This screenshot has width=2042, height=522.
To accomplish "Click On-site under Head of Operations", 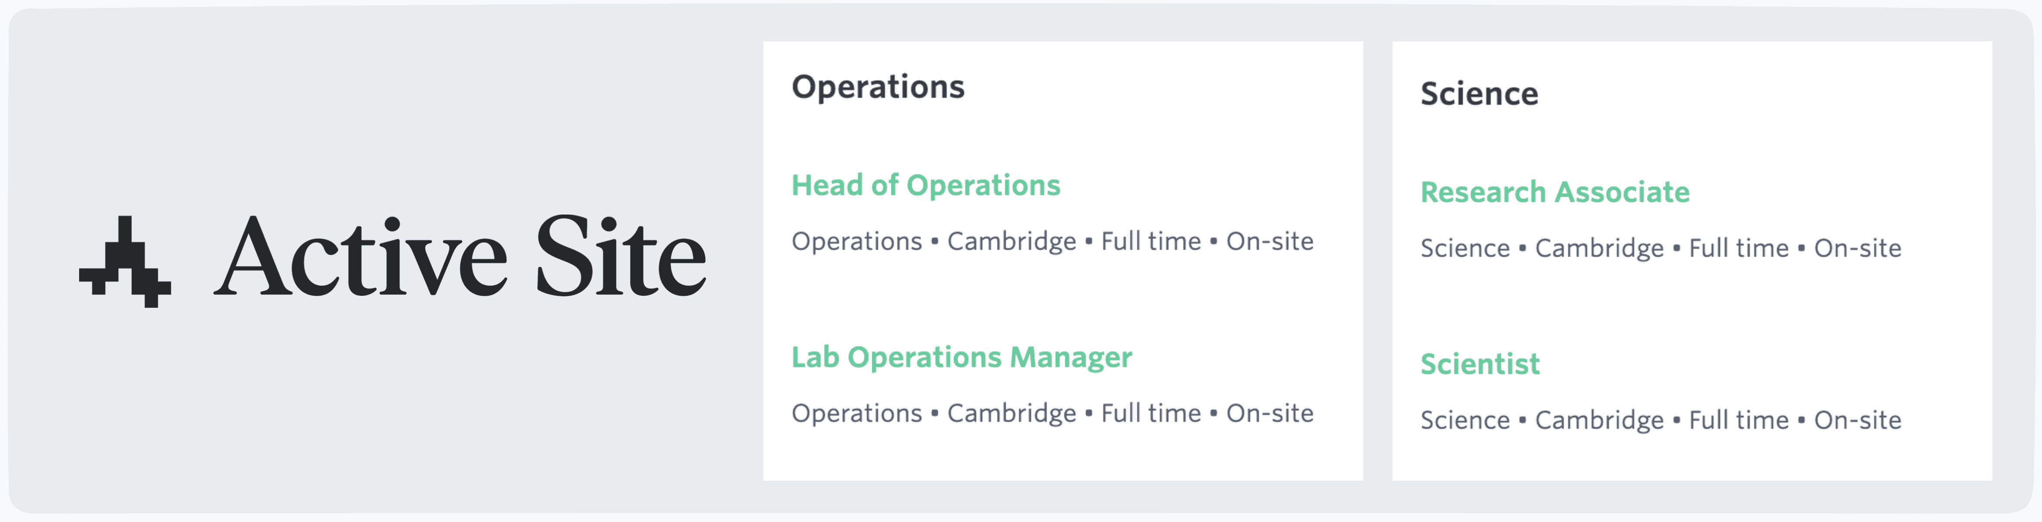I will click(1268, 241).
